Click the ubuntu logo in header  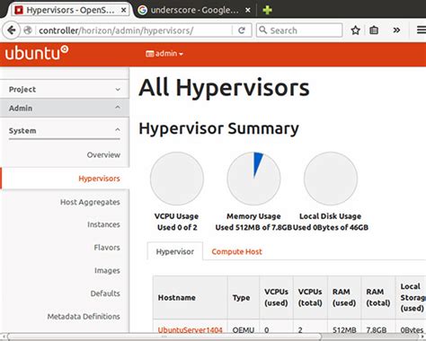(37, 53)
